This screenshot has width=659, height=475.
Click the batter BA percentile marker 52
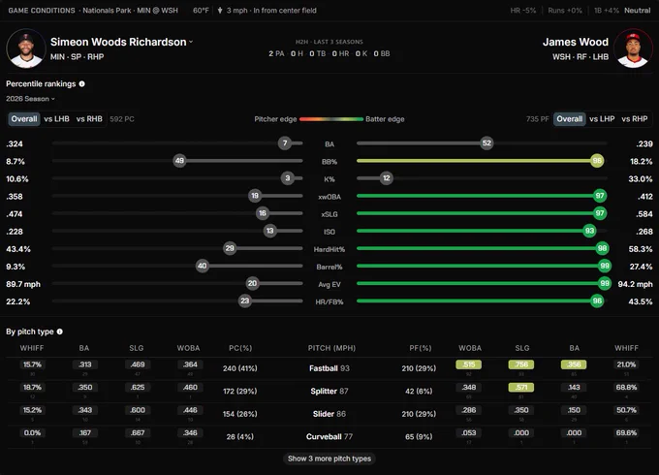point(486,143)
